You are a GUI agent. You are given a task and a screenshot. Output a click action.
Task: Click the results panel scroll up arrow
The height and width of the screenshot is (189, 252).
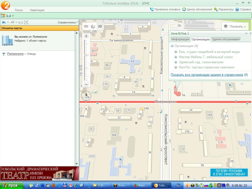(x=77, y=33)
